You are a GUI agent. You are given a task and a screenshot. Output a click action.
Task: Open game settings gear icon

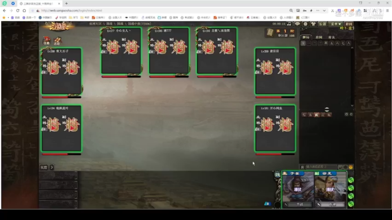click(x=305, y=23)
